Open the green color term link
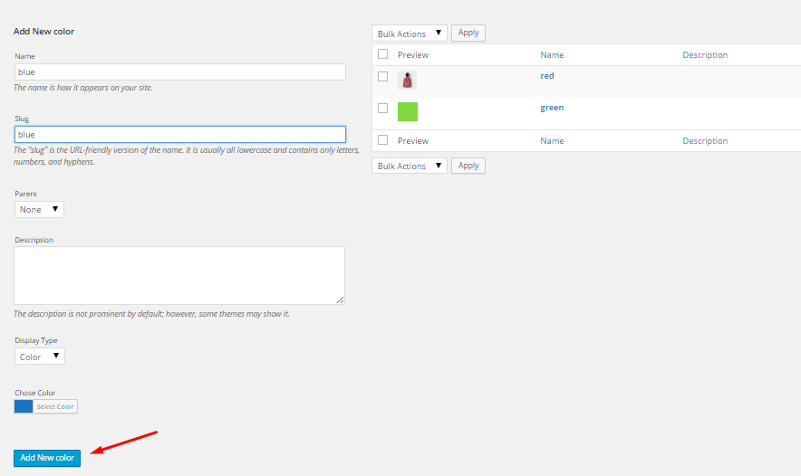The width and height of the screenshot is (801, 476). tap(552, 108)
